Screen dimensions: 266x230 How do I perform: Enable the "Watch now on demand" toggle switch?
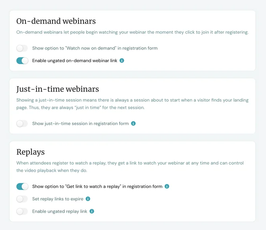(22, 48)
